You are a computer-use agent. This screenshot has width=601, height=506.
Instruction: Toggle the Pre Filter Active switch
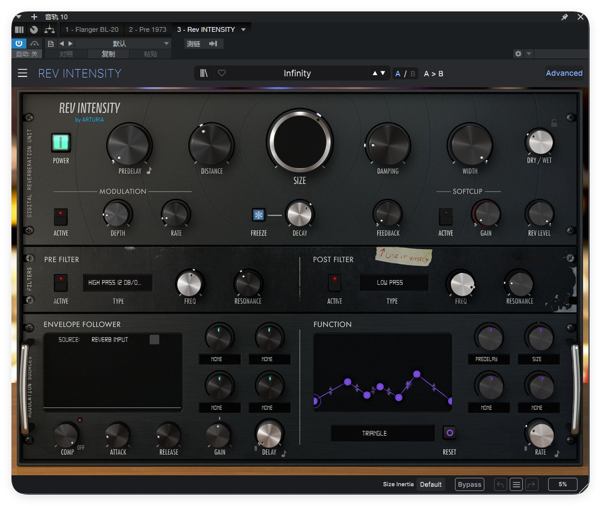61,283
